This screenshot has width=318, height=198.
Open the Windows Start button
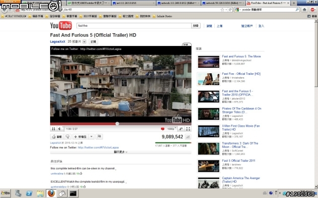tap(5, 193)
